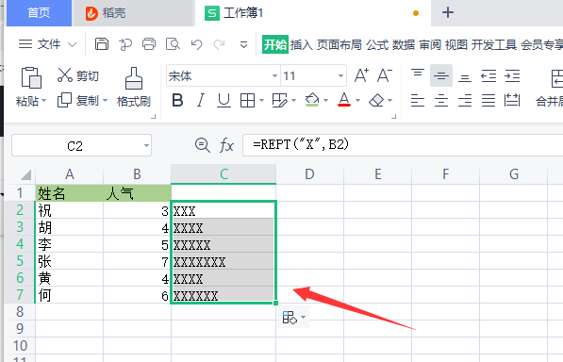
Task: Toggle Bold formatting
Action: (177, 101)
